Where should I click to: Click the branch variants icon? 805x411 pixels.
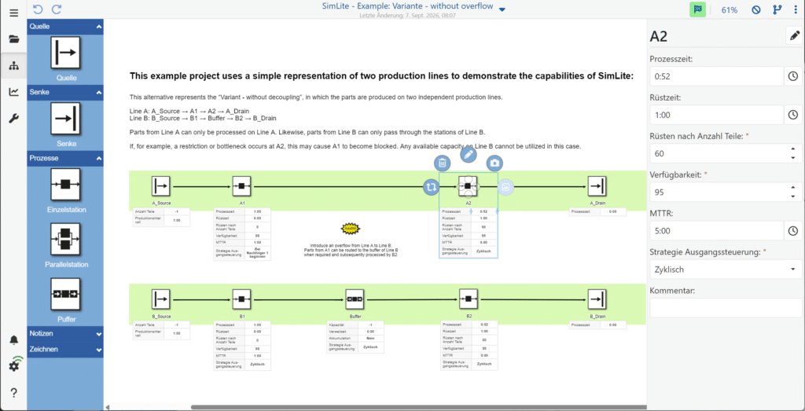778,9
